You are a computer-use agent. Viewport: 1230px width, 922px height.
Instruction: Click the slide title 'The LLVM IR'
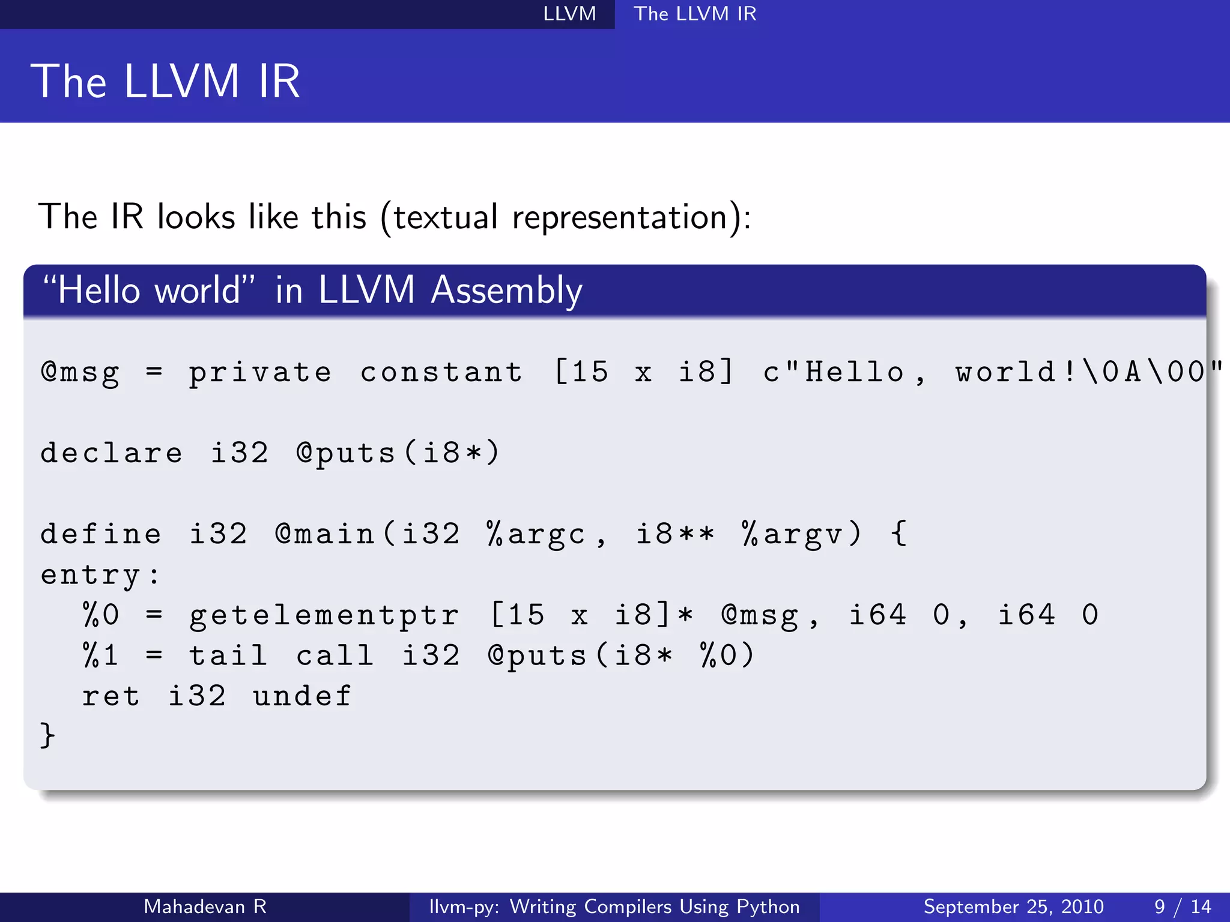coord(165,82)
